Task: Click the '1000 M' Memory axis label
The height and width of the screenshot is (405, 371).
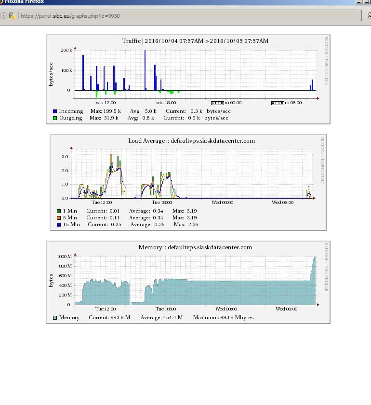Action: coord(64,256)
